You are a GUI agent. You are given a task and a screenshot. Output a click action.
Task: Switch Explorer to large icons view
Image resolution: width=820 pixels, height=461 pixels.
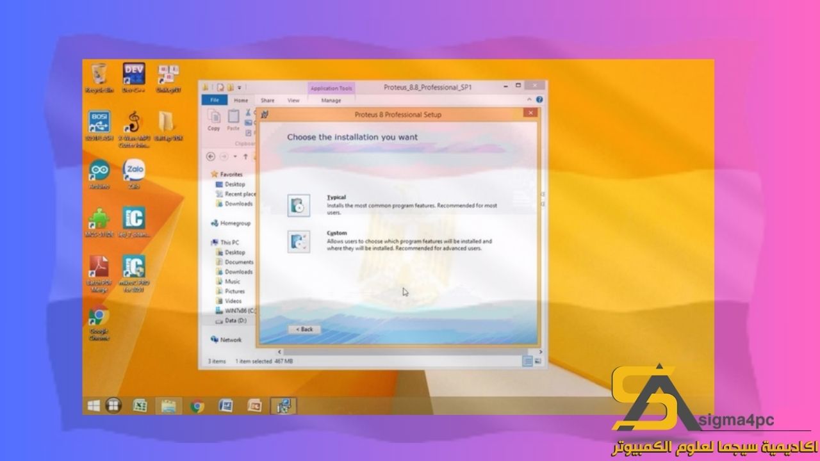point(537,361)
